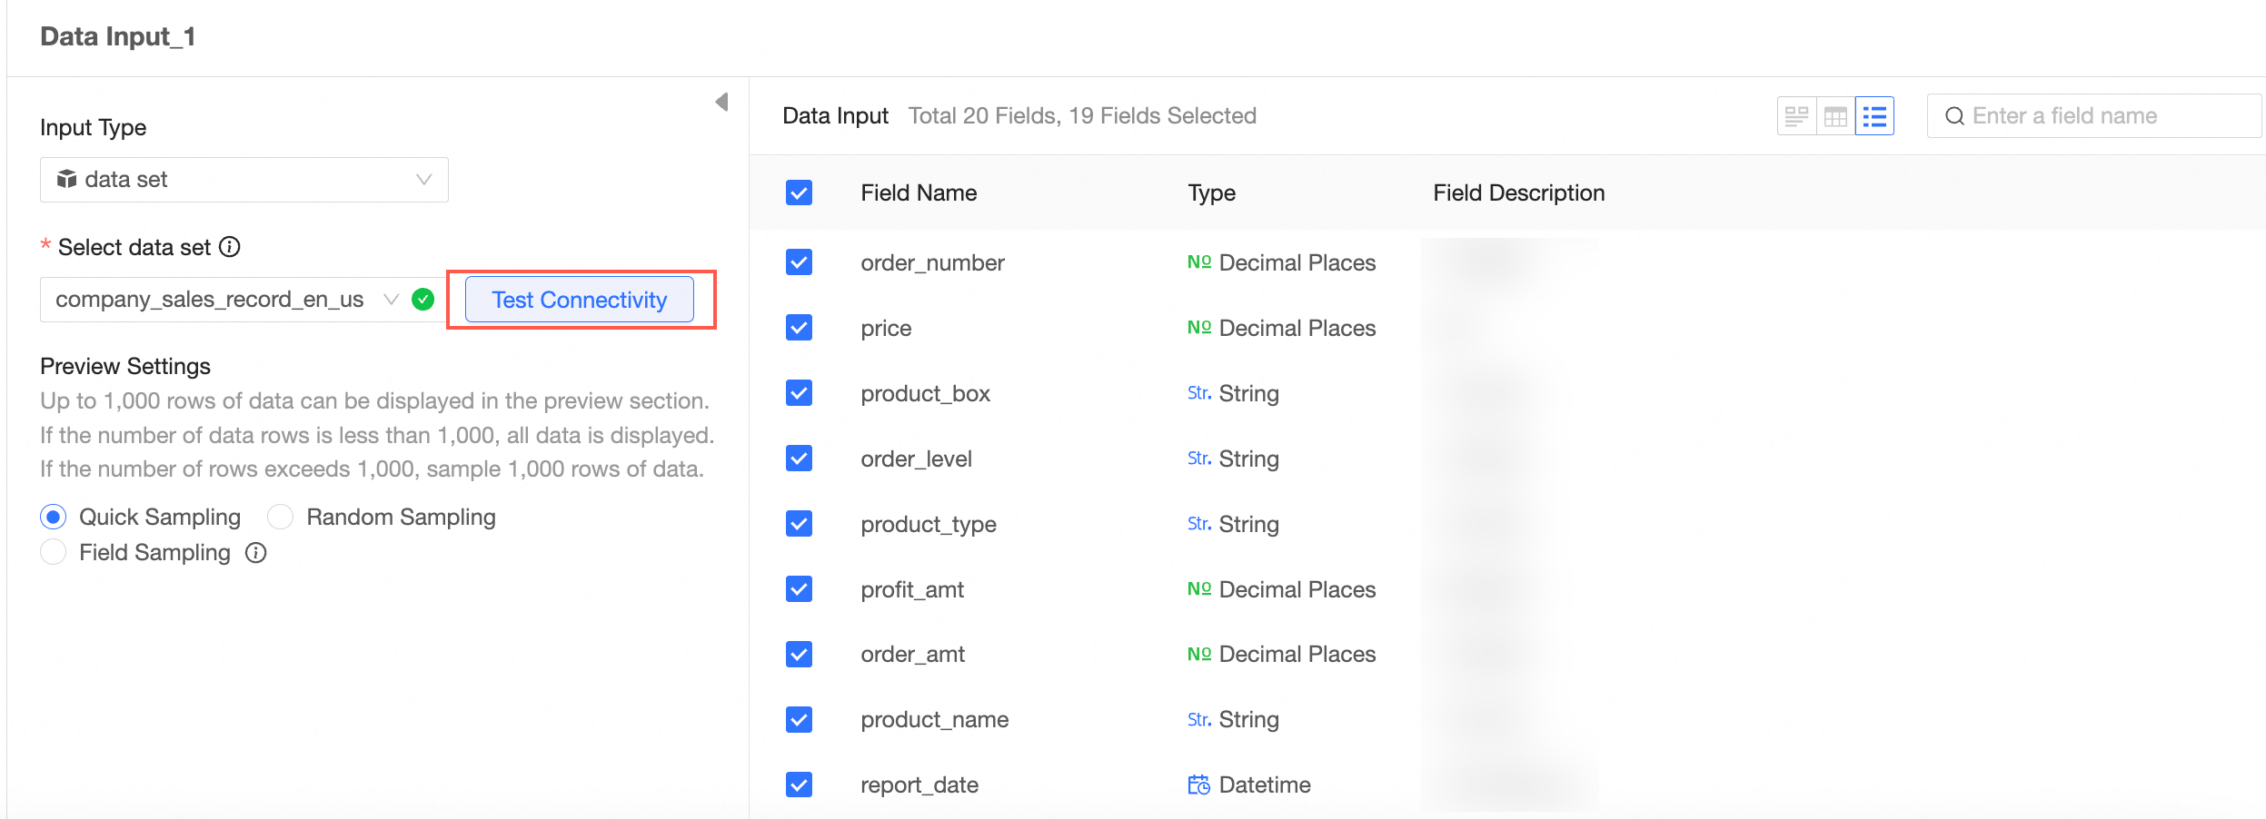Uncheck the product_name field checkbox
Viewport: 2266px width, 819px height.
tap(799, 719)
